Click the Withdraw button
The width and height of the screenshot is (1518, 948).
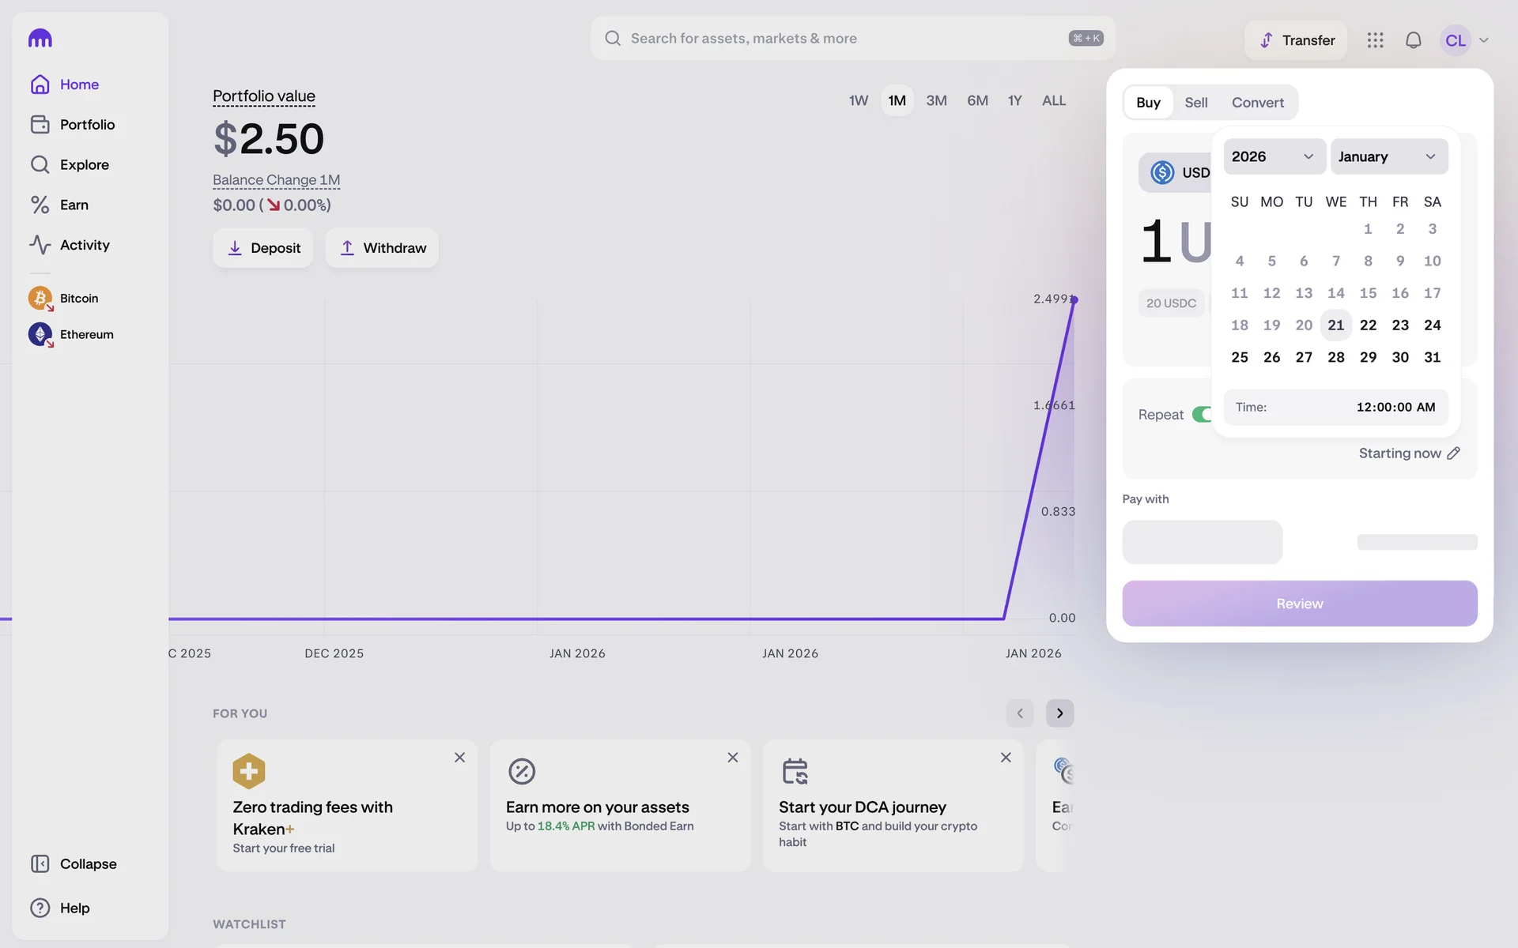(x=382, y=248)
